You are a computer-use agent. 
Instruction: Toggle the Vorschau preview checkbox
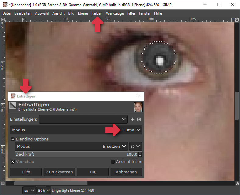tap(13, 162)
